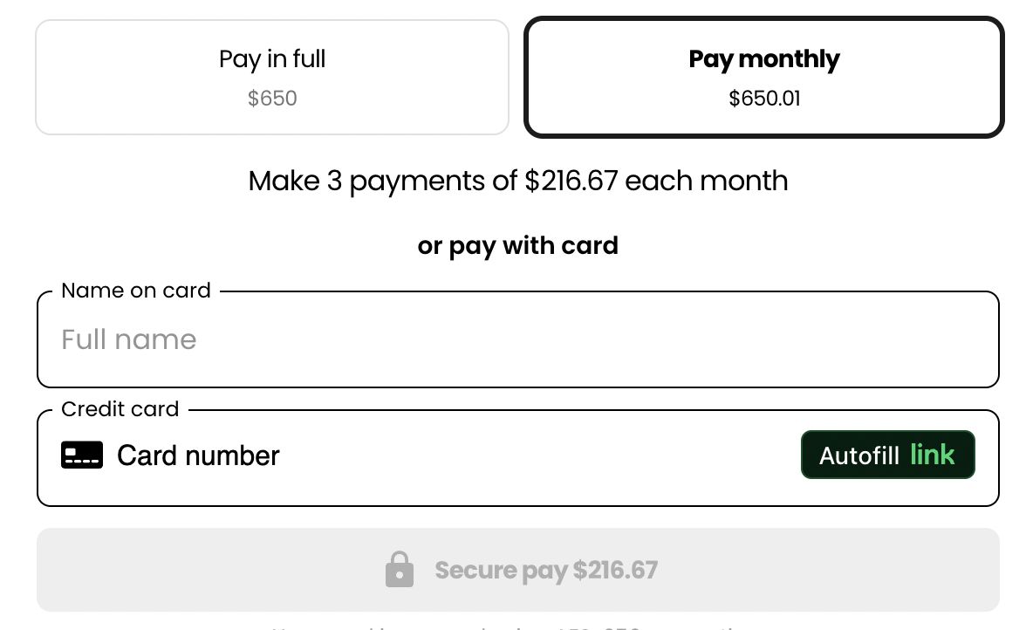Click the "Credit card" field label
Viewport: 1026px width, 630px height.
tap(120, 409)
